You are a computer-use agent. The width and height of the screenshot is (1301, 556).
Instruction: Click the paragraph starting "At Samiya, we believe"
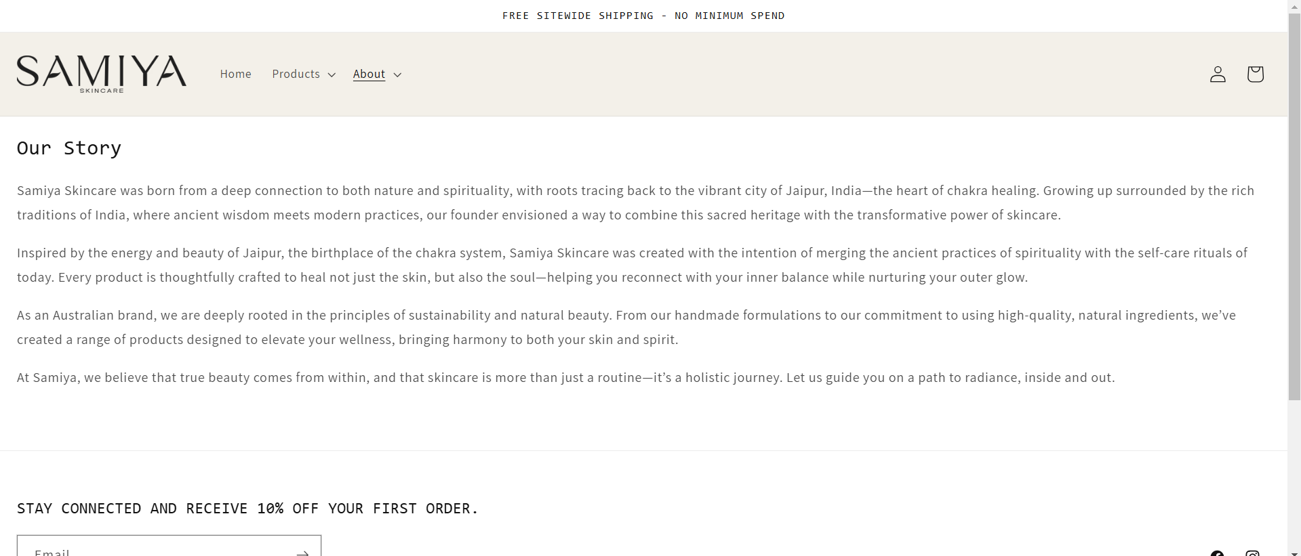[x=565, y=377]
